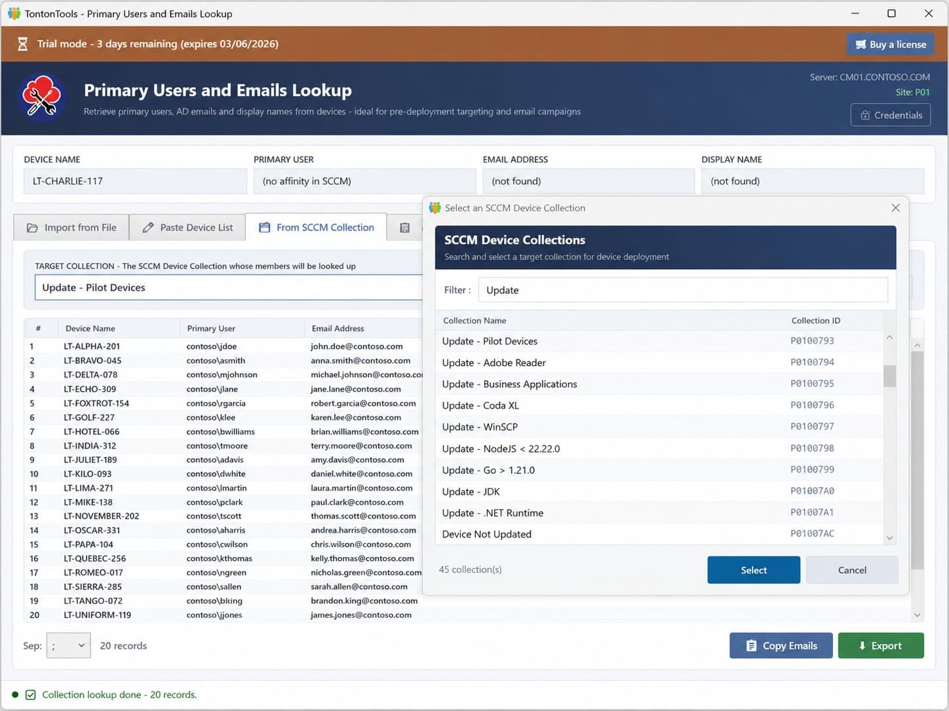
Task: Select row LT-UNIFORM-119
Action: (x=223, y=615)
